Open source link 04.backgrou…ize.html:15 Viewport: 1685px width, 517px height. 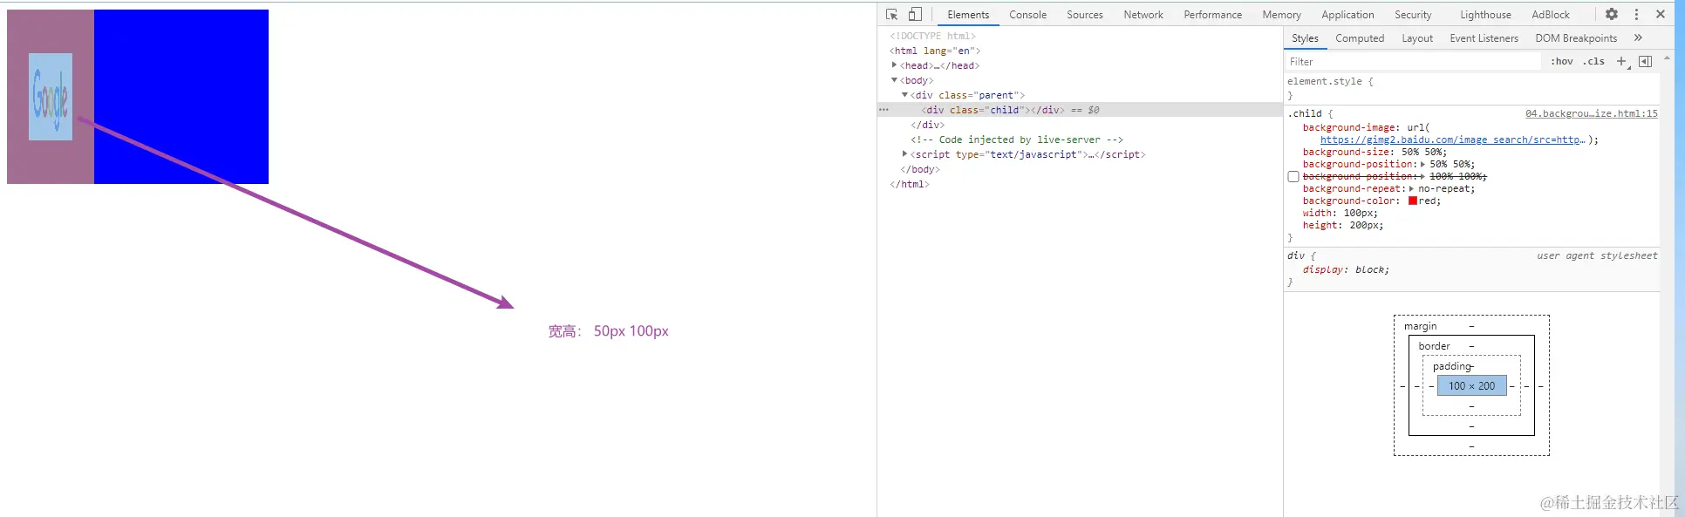click(x=1591, y=113)
